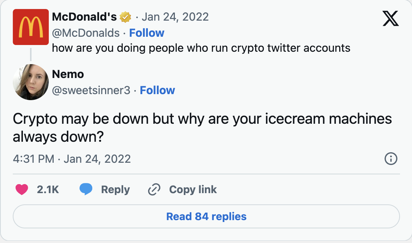Click the Reply text label
This screenshot has width=412, height=243.
pos(115,190)
